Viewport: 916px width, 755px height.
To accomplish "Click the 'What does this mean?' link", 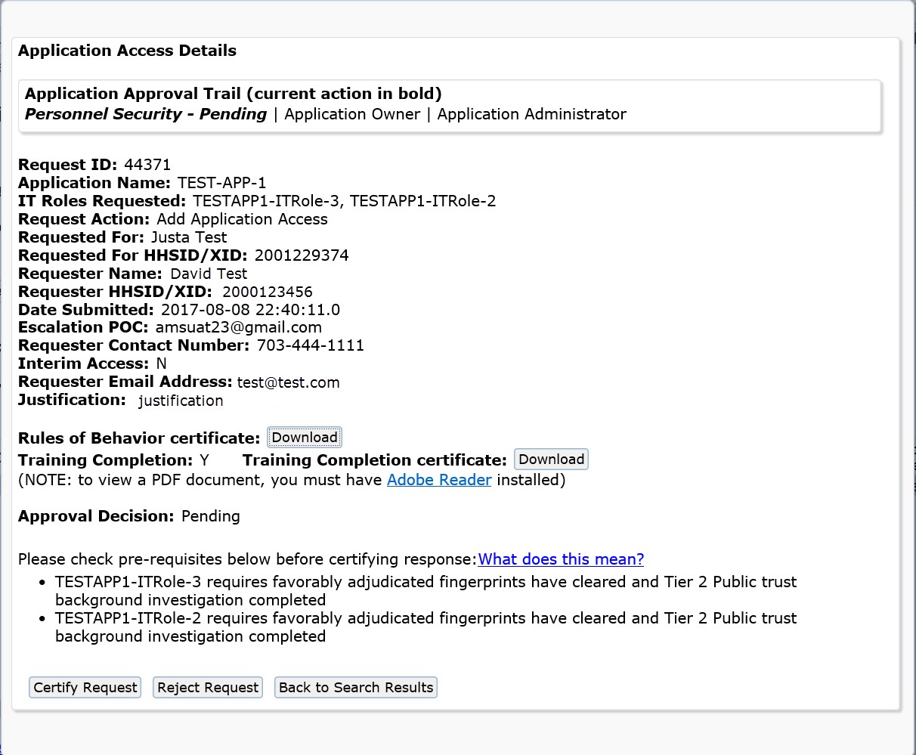I will (561, 559).
